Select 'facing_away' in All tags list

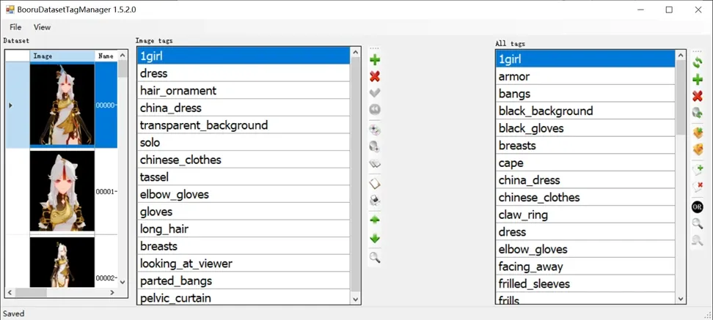[585, 266]
